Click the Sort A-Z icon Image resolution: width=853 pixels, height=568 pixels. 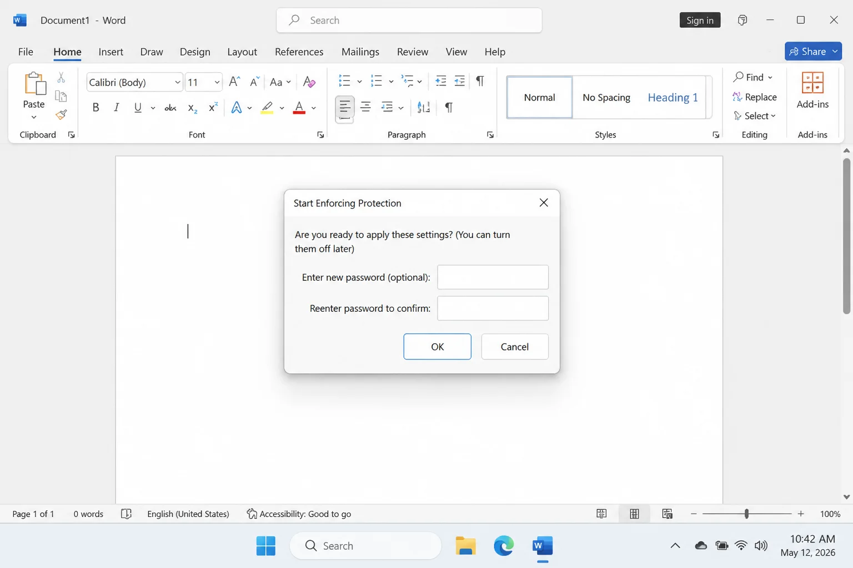[424, 108]
